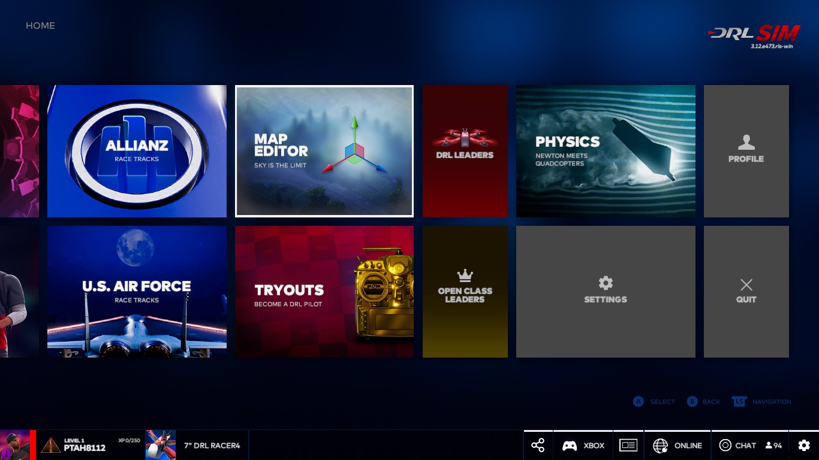This screenshot has height=460, width=819.
Task: Open the Settings tile
Action: [606, 292]
